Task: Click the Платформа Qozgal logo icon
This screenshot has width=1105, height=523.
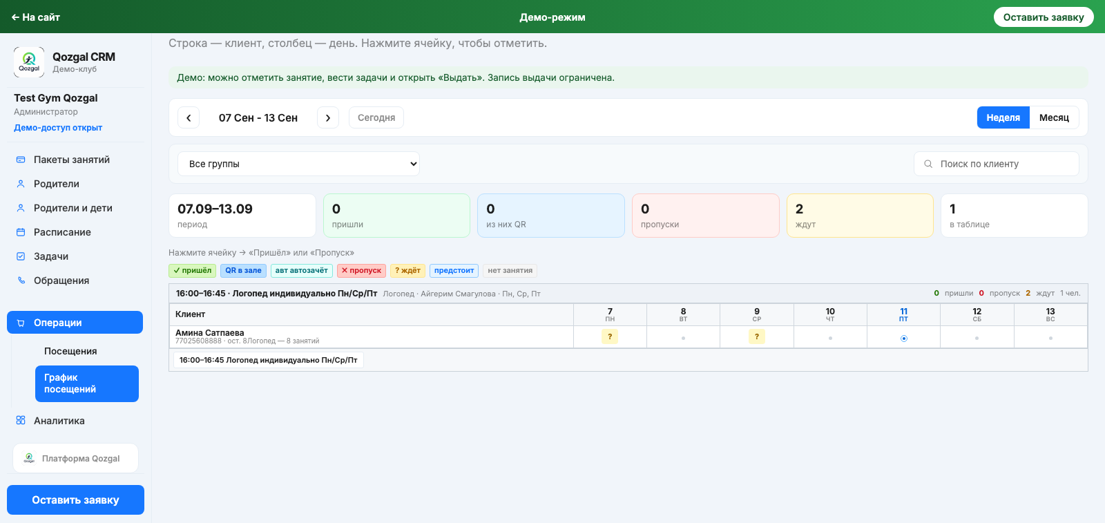Action: pos(29,458)
